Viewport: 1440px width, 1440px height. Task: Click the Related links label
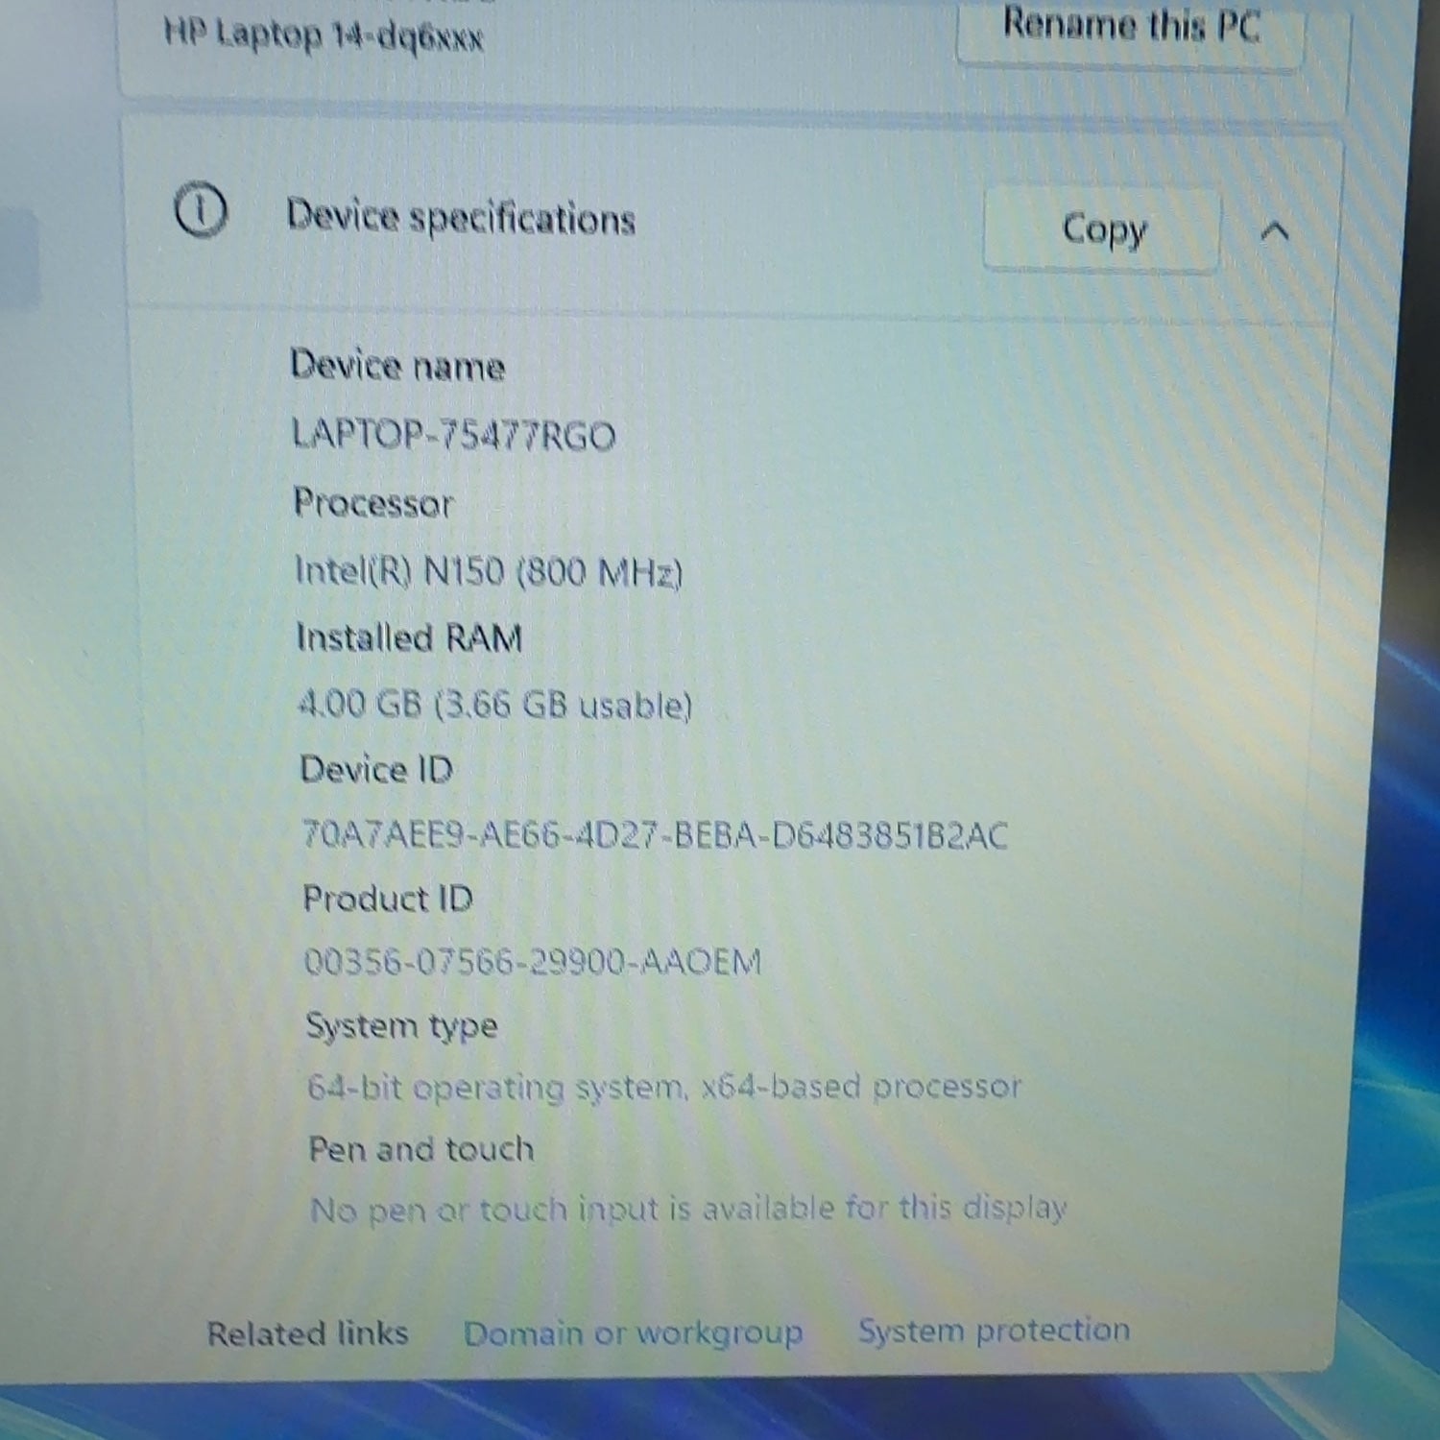point(307,1333)
